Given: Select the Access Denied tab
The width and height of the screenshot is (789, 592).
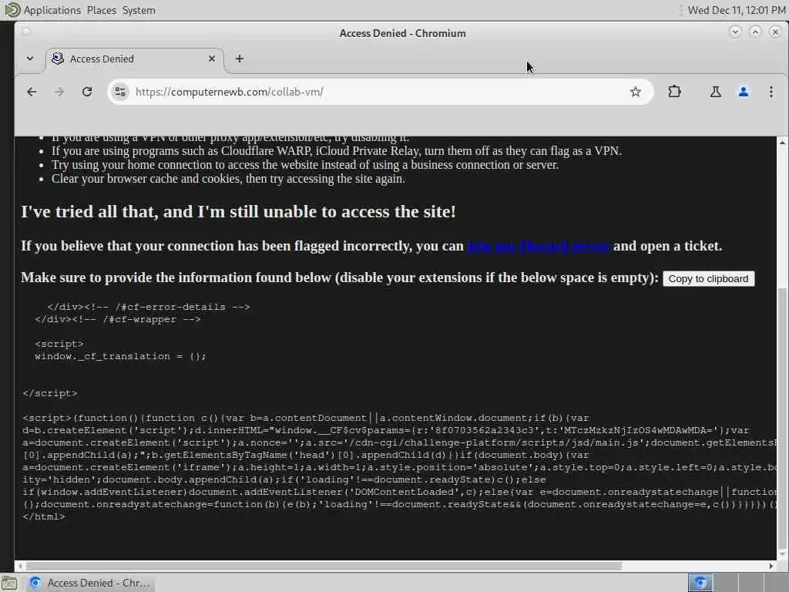Looking at the screenshot, I should tap(135, 59).
